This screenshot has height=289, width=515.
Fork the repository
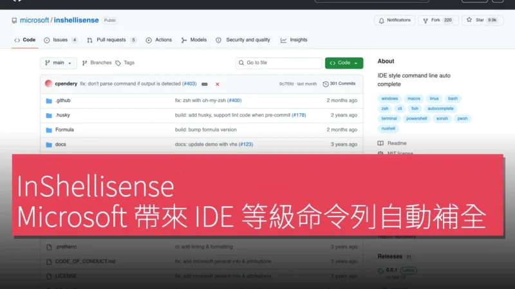click(x=438, y=21)
